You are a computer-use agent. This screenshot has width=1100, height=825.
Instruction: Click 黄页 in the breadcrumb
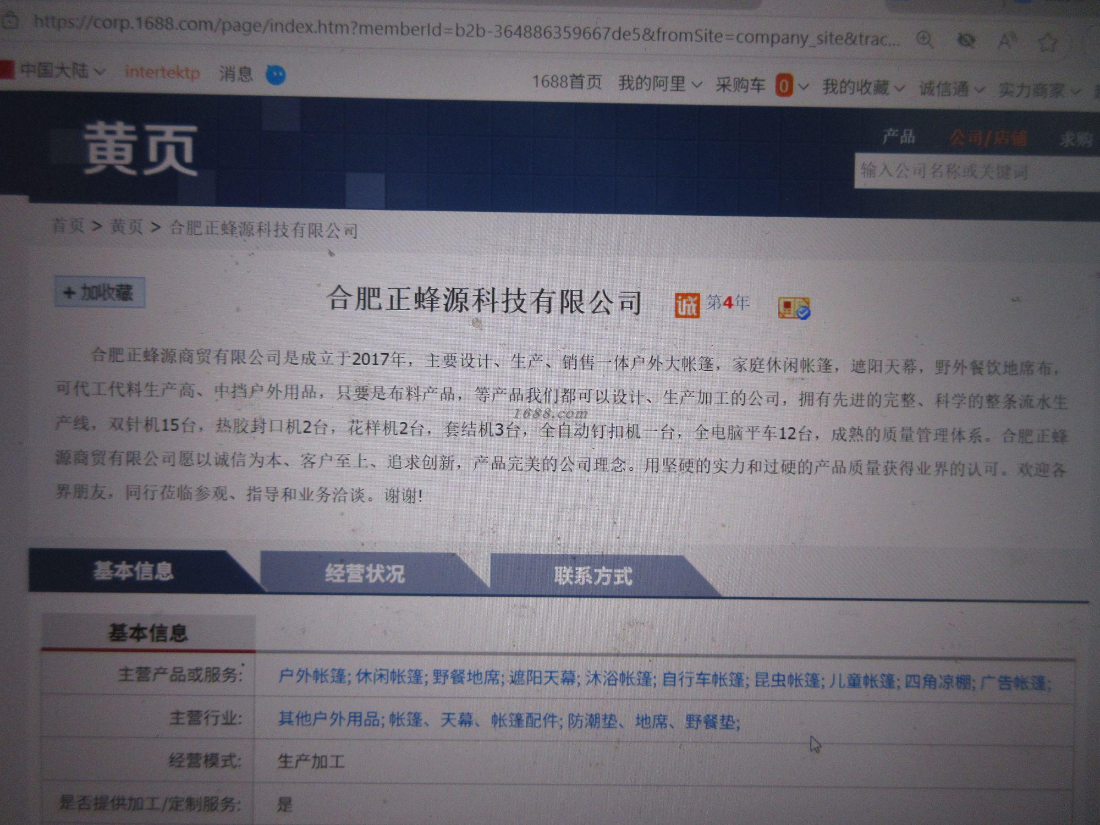pos(127,227)
